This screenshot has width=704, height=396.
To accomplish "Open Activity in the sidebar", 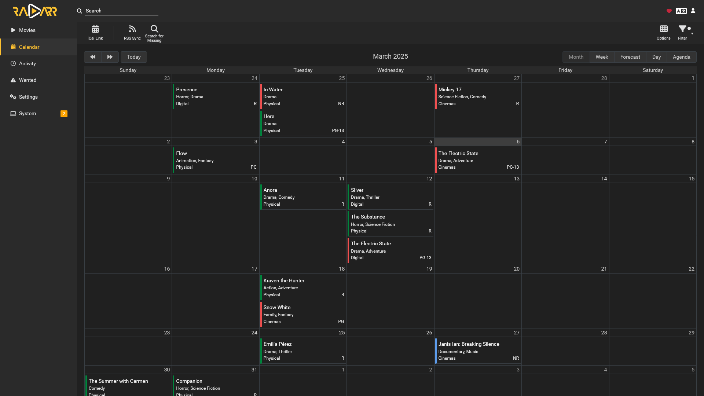I will (x=38, y=63).
